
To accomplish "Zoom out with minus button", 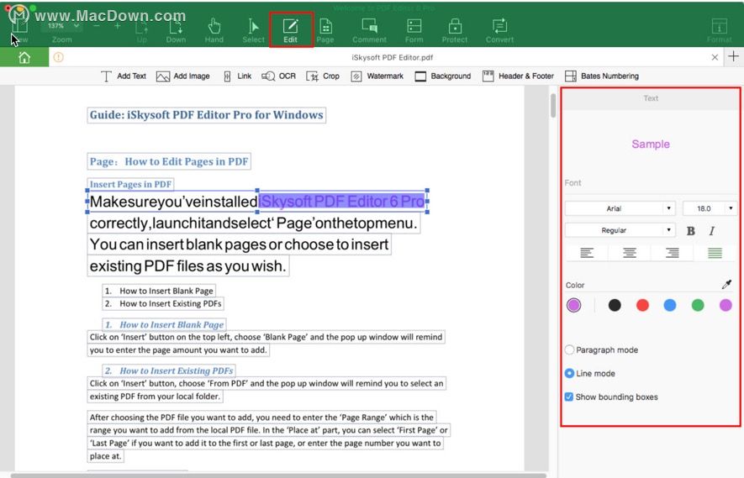I will click(x=97, y=25).
